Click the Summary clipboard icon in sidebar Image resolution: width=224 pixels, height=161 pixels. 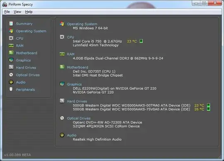tap(11, 23)
